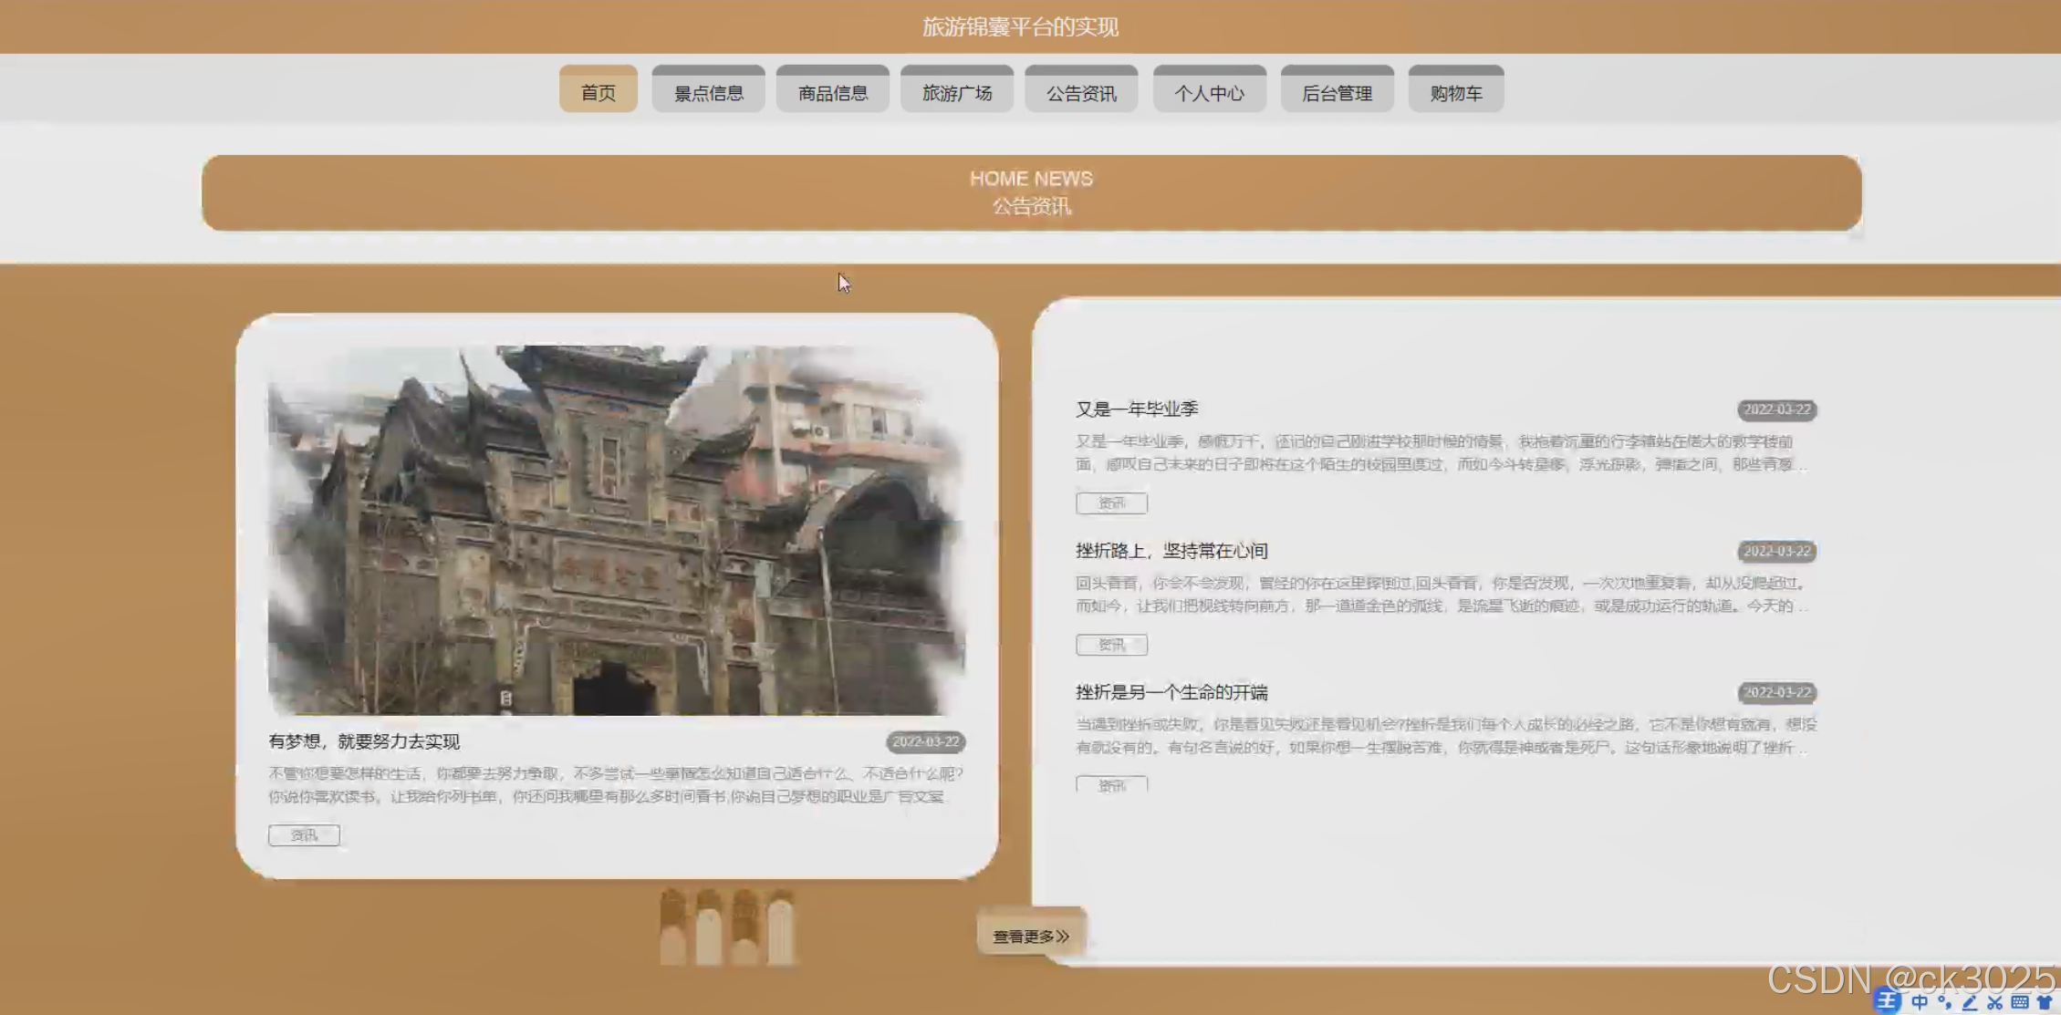2061x1015 pixels.
Task: Select the 旅游广场 navigation item
Action: [956, 92]
